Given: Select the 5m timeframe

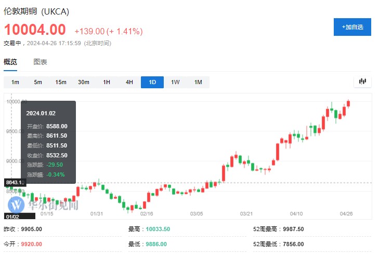Looking at the screenshot, I should (x=38, y=82).
